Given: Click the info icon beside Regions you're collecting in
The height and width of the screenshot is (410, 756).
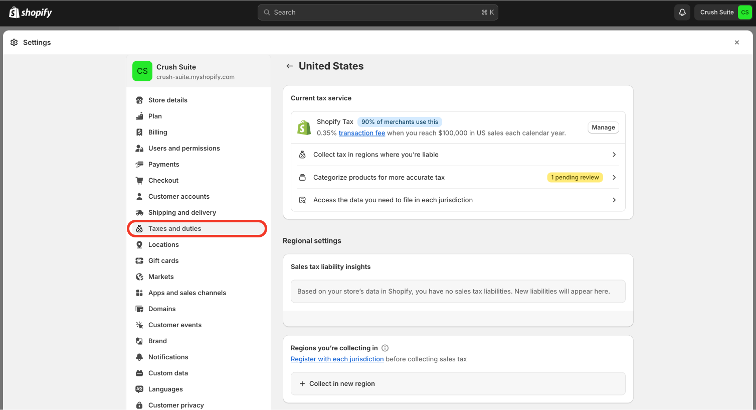Looking at the screenshot, I should (385, 348).
